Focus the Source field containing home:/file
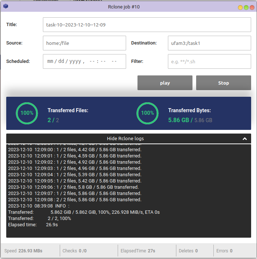Viewport: 257px width, 259px height. click(84, 43)
